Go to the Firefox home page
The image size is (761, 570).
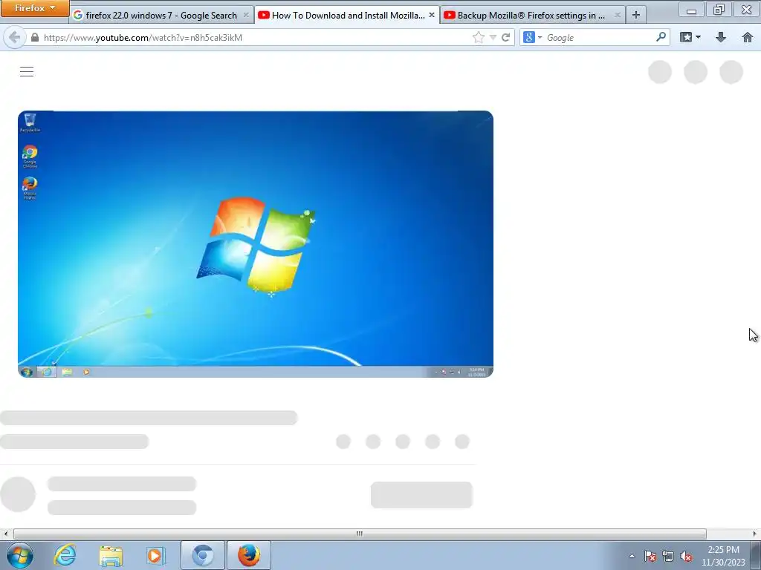click(748, 37)
